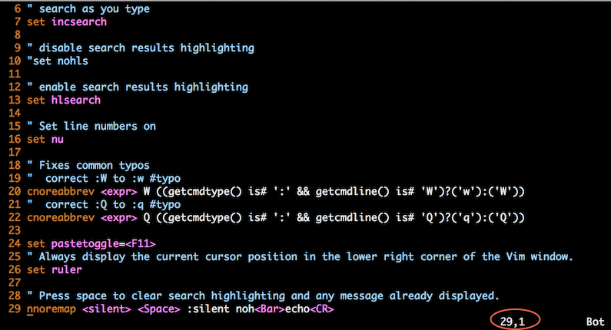611x330 pixels.
Task: Click the ruler position indicator 29,1
Action: click(513, 322)
